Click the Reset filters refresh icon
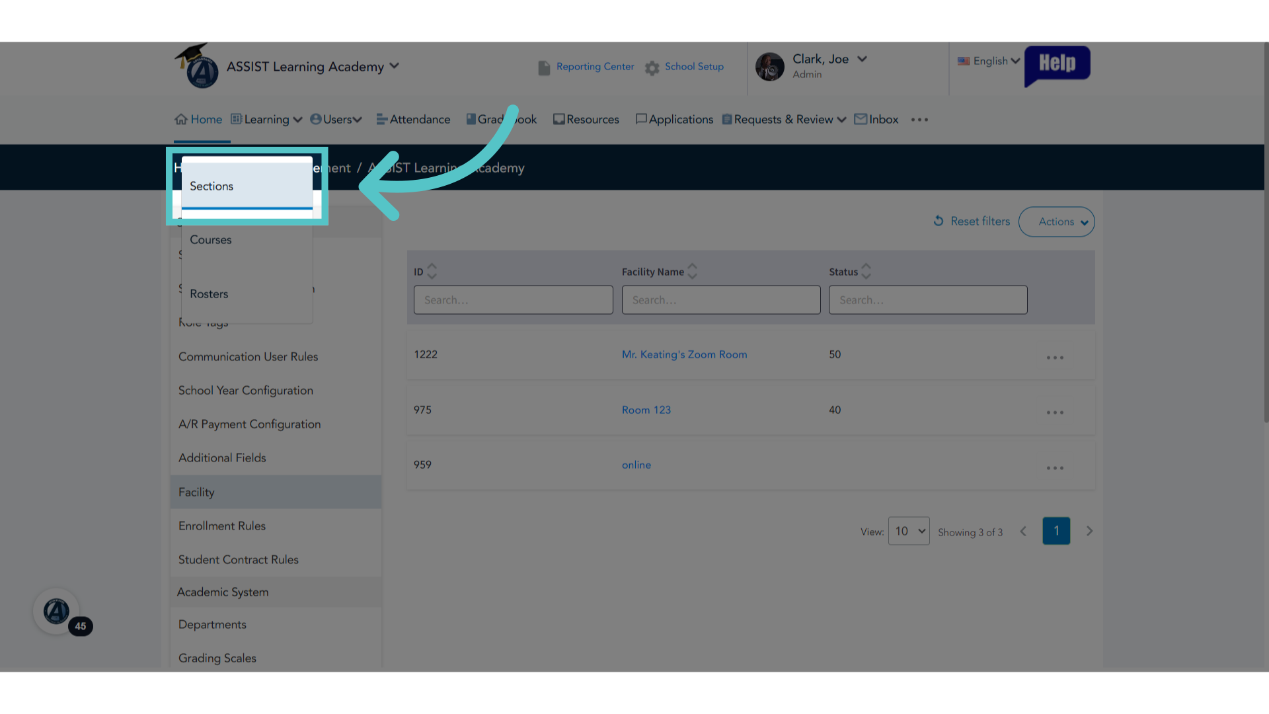The width and height of the screenshot is (1269, 714). click(939, 221)
